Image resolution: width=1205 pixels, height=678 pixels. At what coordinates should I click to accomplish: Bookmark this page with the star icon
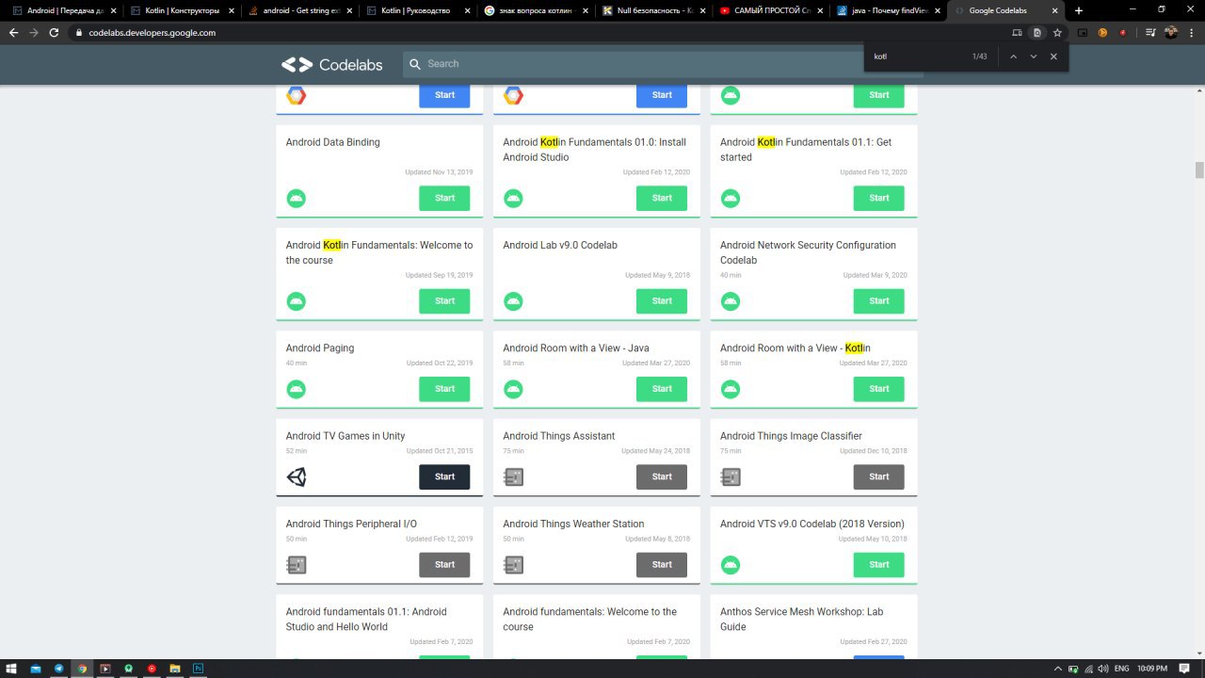tap(1057, 32)
